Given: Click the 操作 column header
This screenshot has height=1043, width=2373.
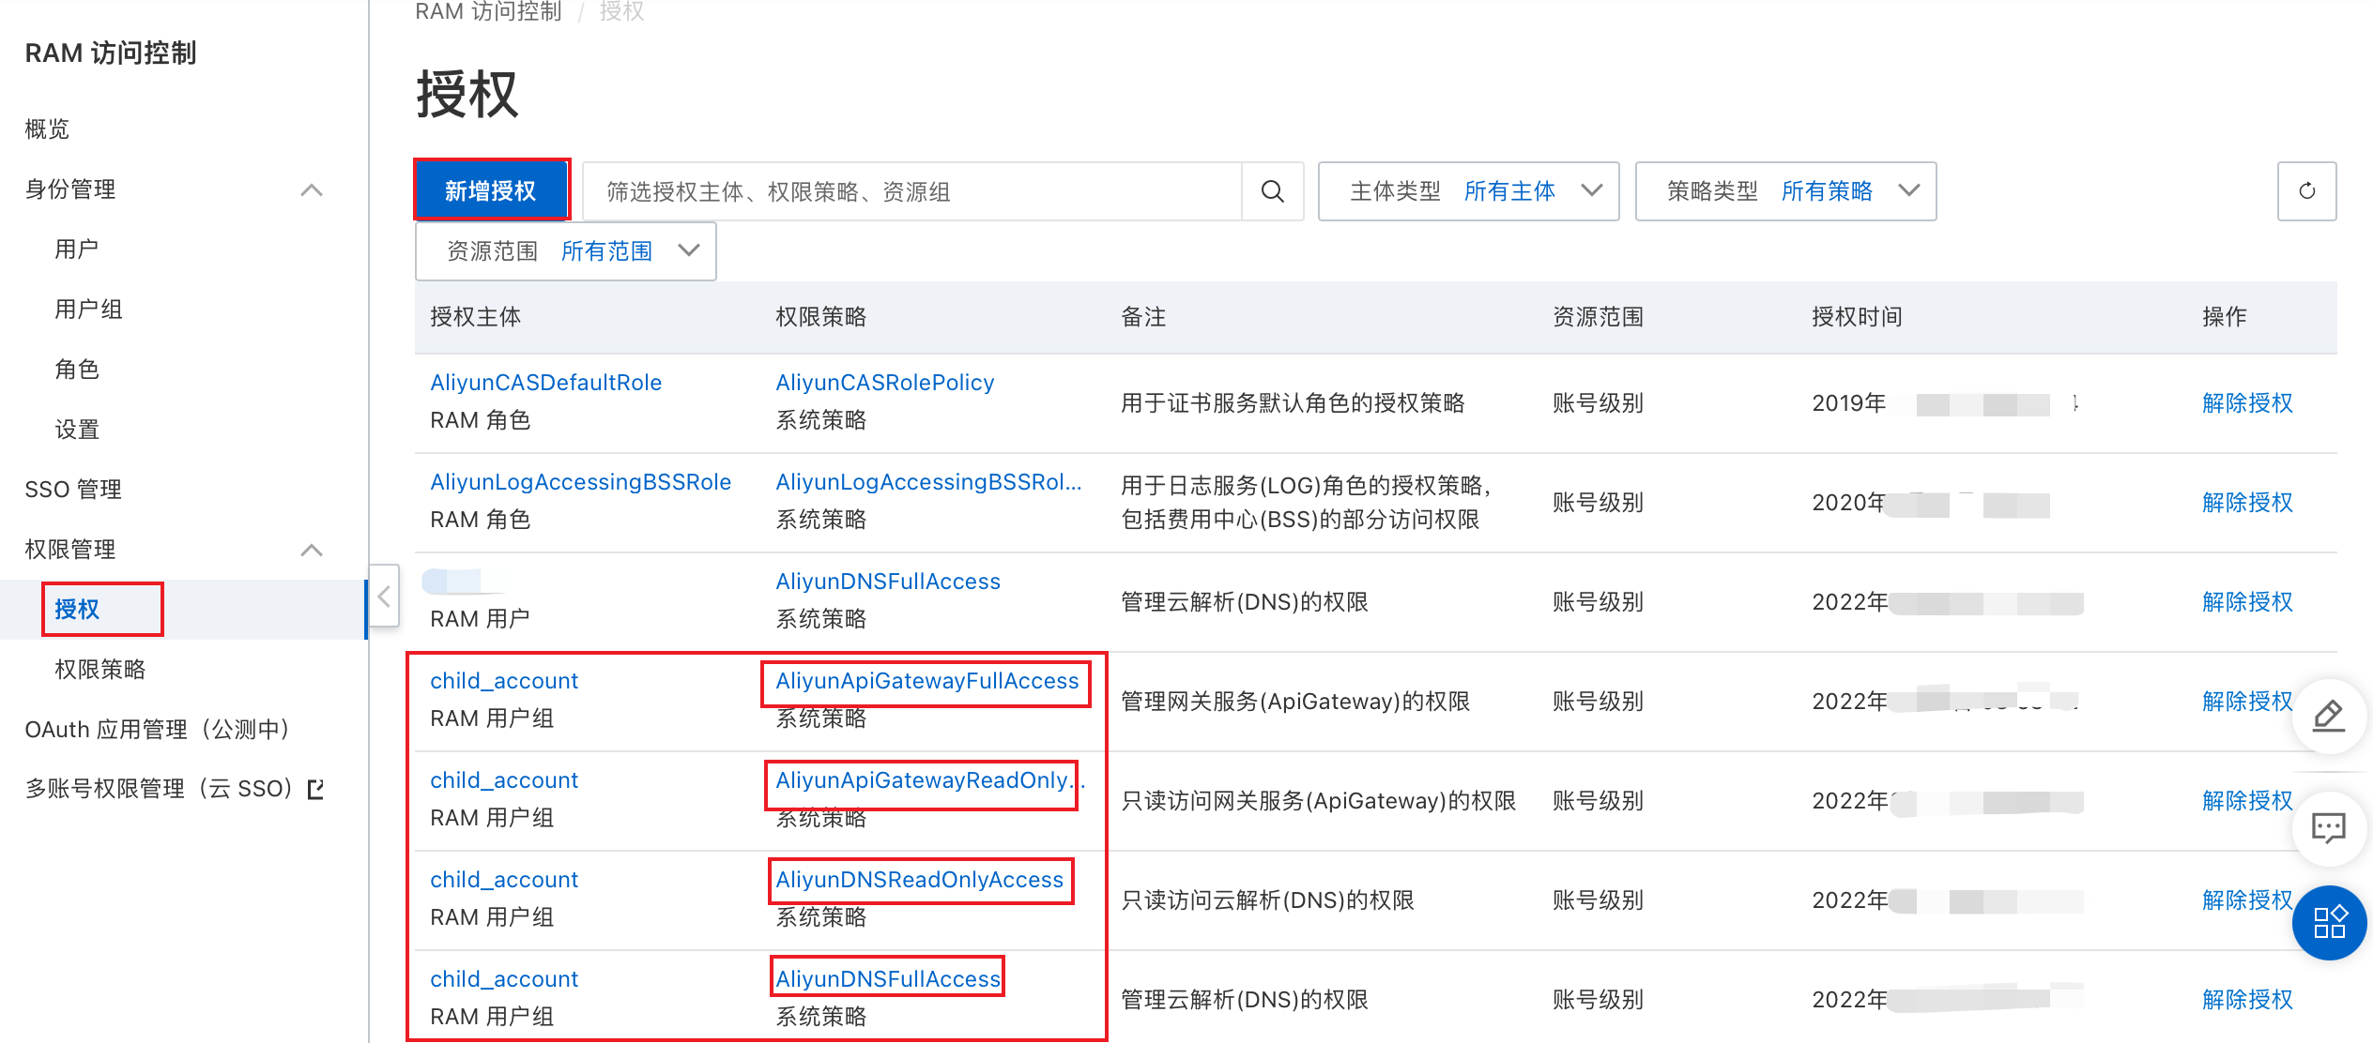Looking at the screenshot, I should pyautogui.click(x=2225, y=317).
